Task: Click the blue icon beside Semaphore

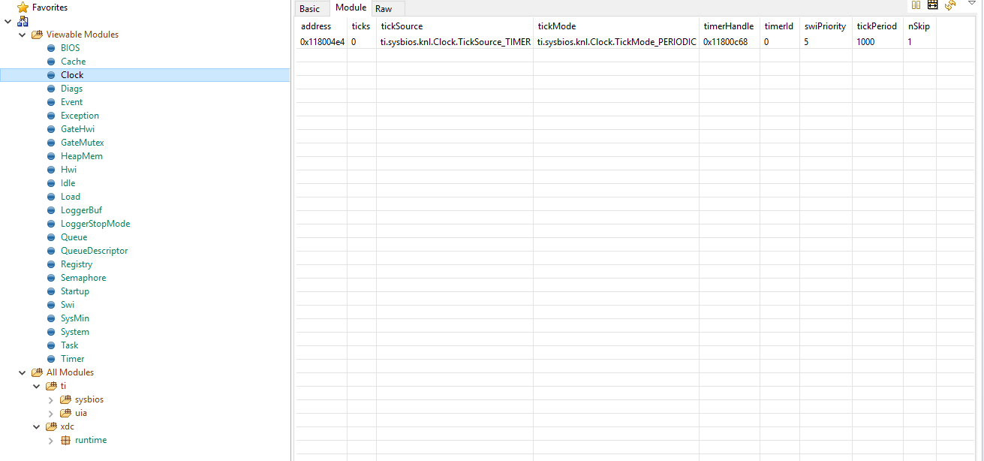Action: pos(51,278)
